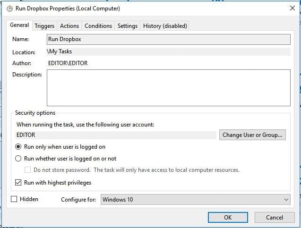This screenshot has height=228, width=301.
Task: Choose Run whether user is logged on or not
Action: [x=18, y=159]
